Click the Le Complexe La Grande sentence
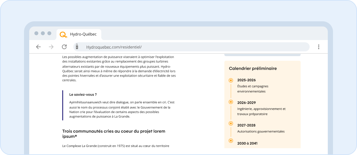The image size is (357, 155). pos(116,146)
